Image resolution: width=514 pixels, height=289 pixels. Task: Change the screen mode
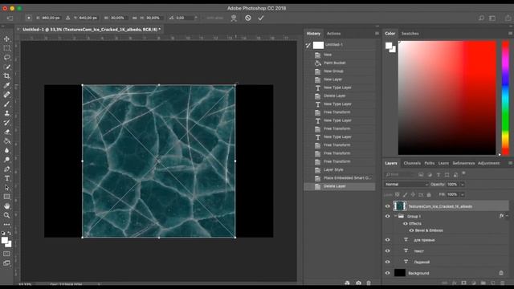coord(6,263)
